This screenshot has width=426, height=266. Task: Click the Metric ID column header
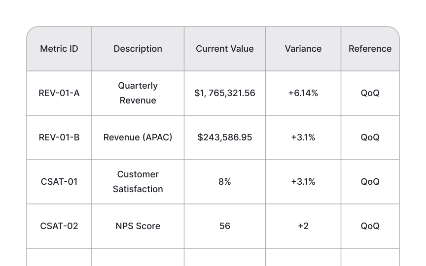[x=59, y=49]
